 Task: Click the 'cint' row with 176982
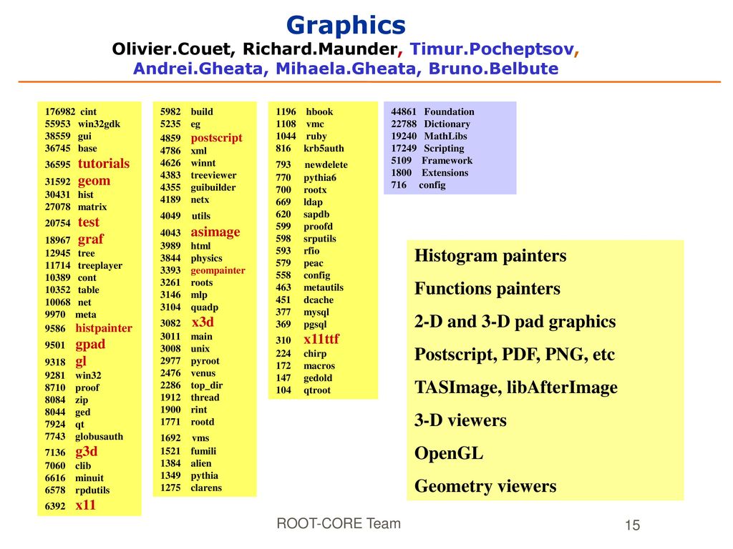point(71,112)
